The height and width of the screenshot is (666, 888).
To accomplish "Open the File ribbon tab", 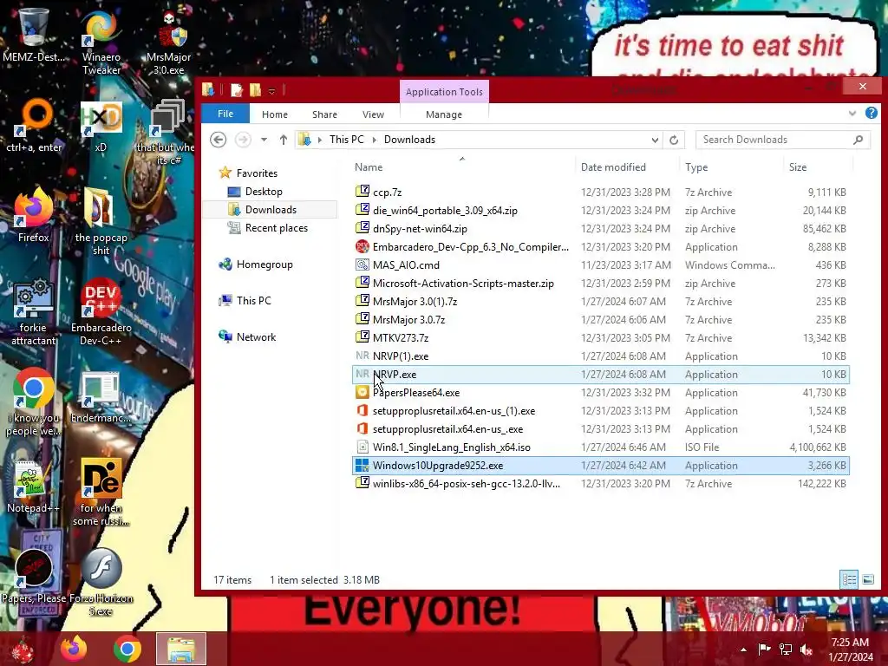I will click(225, 114).
